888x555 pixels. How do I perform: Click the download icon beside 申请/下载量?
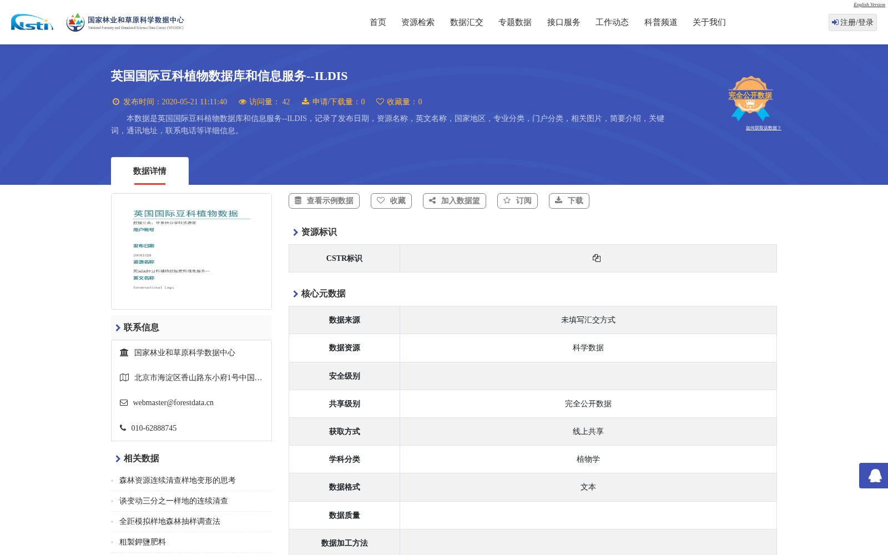pos(305,101)
